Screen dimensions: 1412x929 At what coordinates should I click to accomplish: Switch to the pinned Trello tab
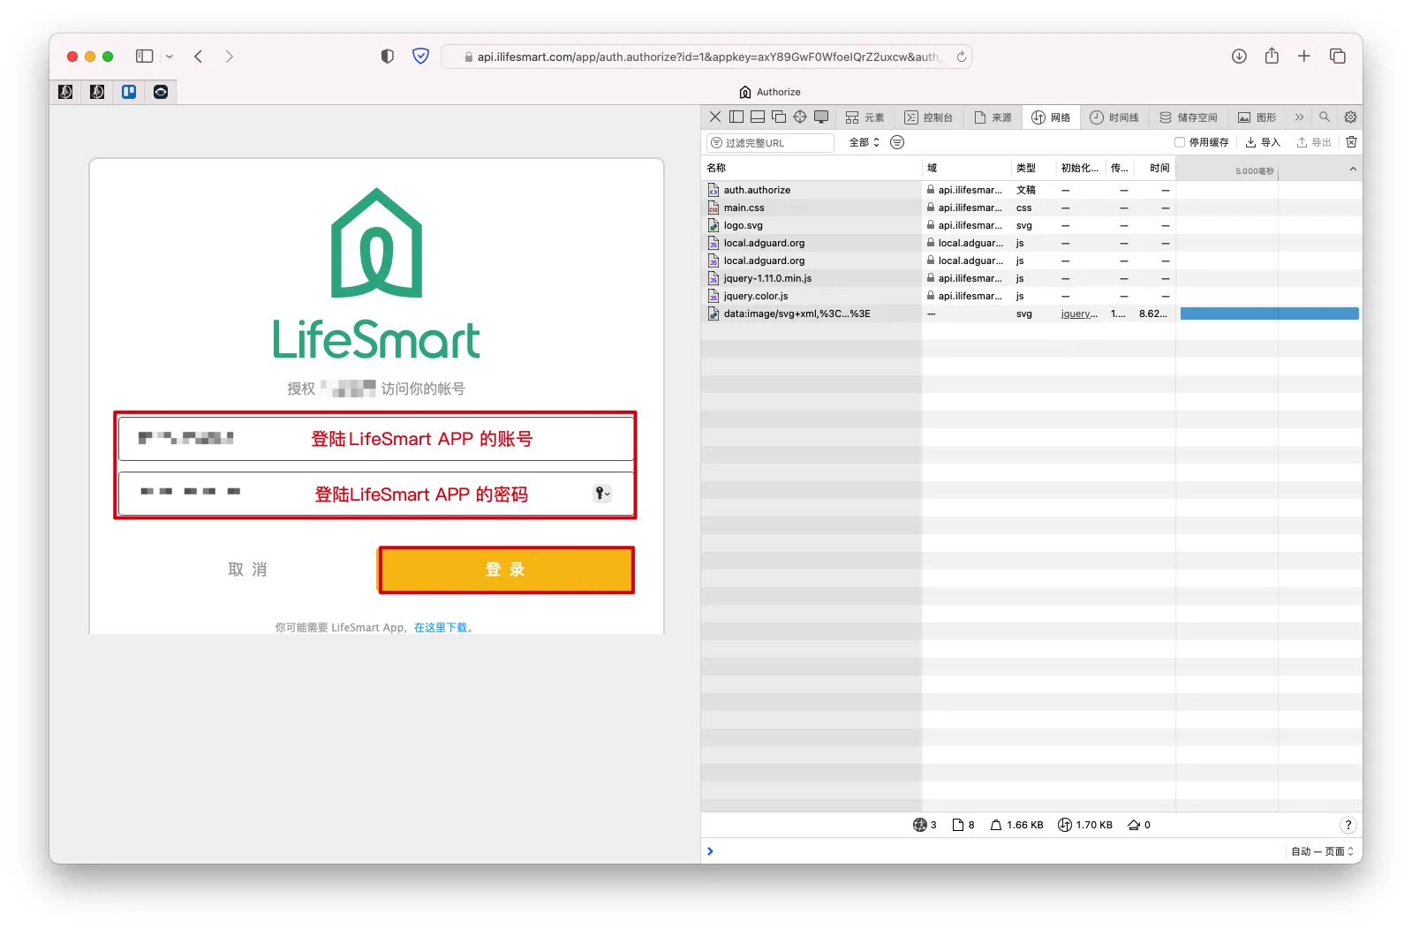point(129,92)
